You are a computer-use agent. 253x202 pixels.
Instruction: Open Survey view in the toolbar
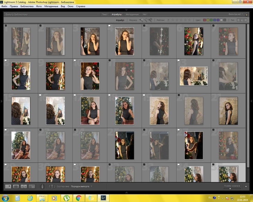(32, 186)
